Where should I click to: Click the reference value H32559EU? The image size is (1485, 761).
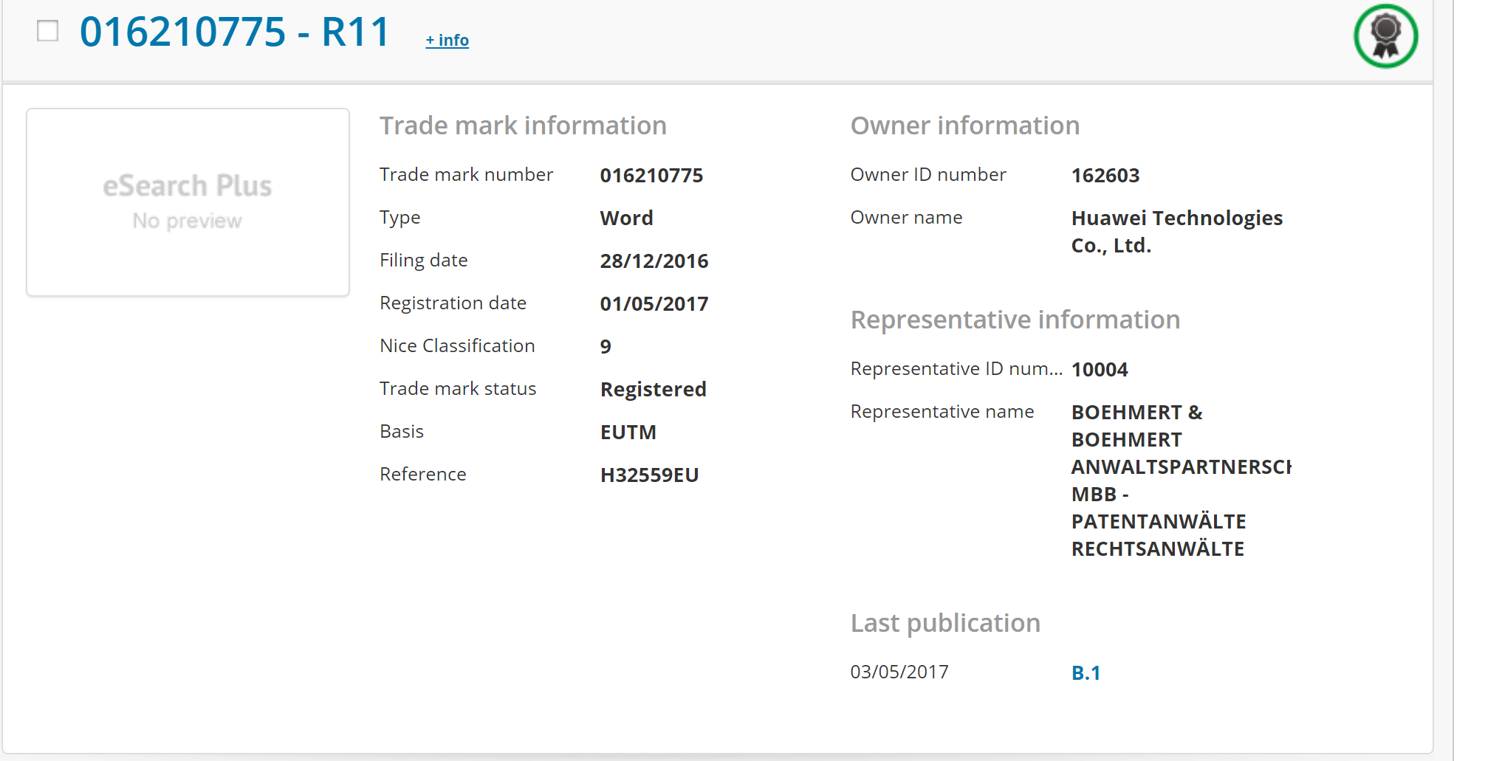(649, 475)
